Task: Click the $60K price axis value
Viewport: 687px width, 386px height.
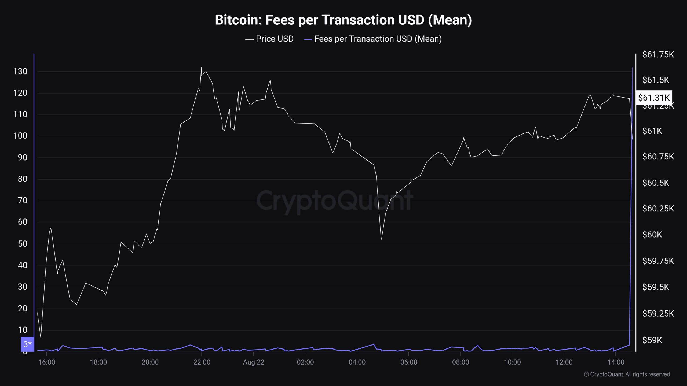Action: click(x=652, y=235)
